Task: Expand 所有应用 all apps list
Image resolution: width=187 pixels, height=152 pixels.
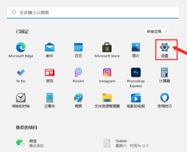Action: point(157,32)
